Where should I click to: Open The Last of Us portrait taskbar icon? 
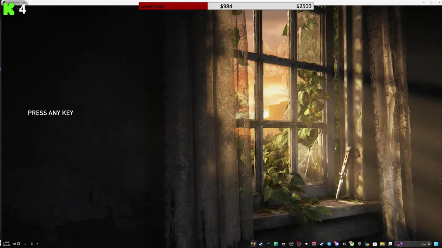pos(253,244)
